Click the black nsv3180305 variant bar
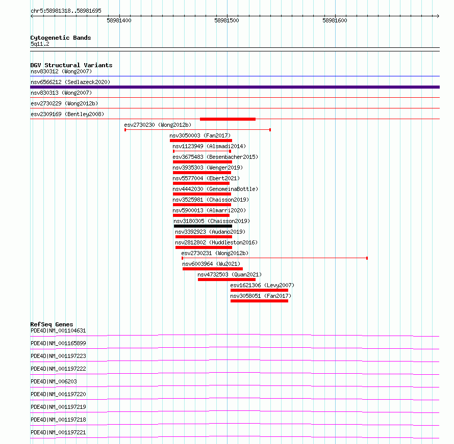The height and width of the screenshot is (444, 454). pos(203,226)
